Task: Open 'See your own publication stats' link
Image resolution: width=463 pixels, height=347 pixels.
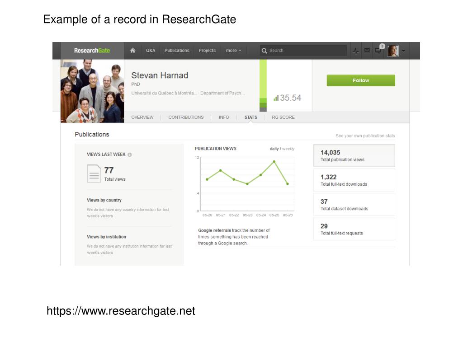Action: (x=365, y=136)
